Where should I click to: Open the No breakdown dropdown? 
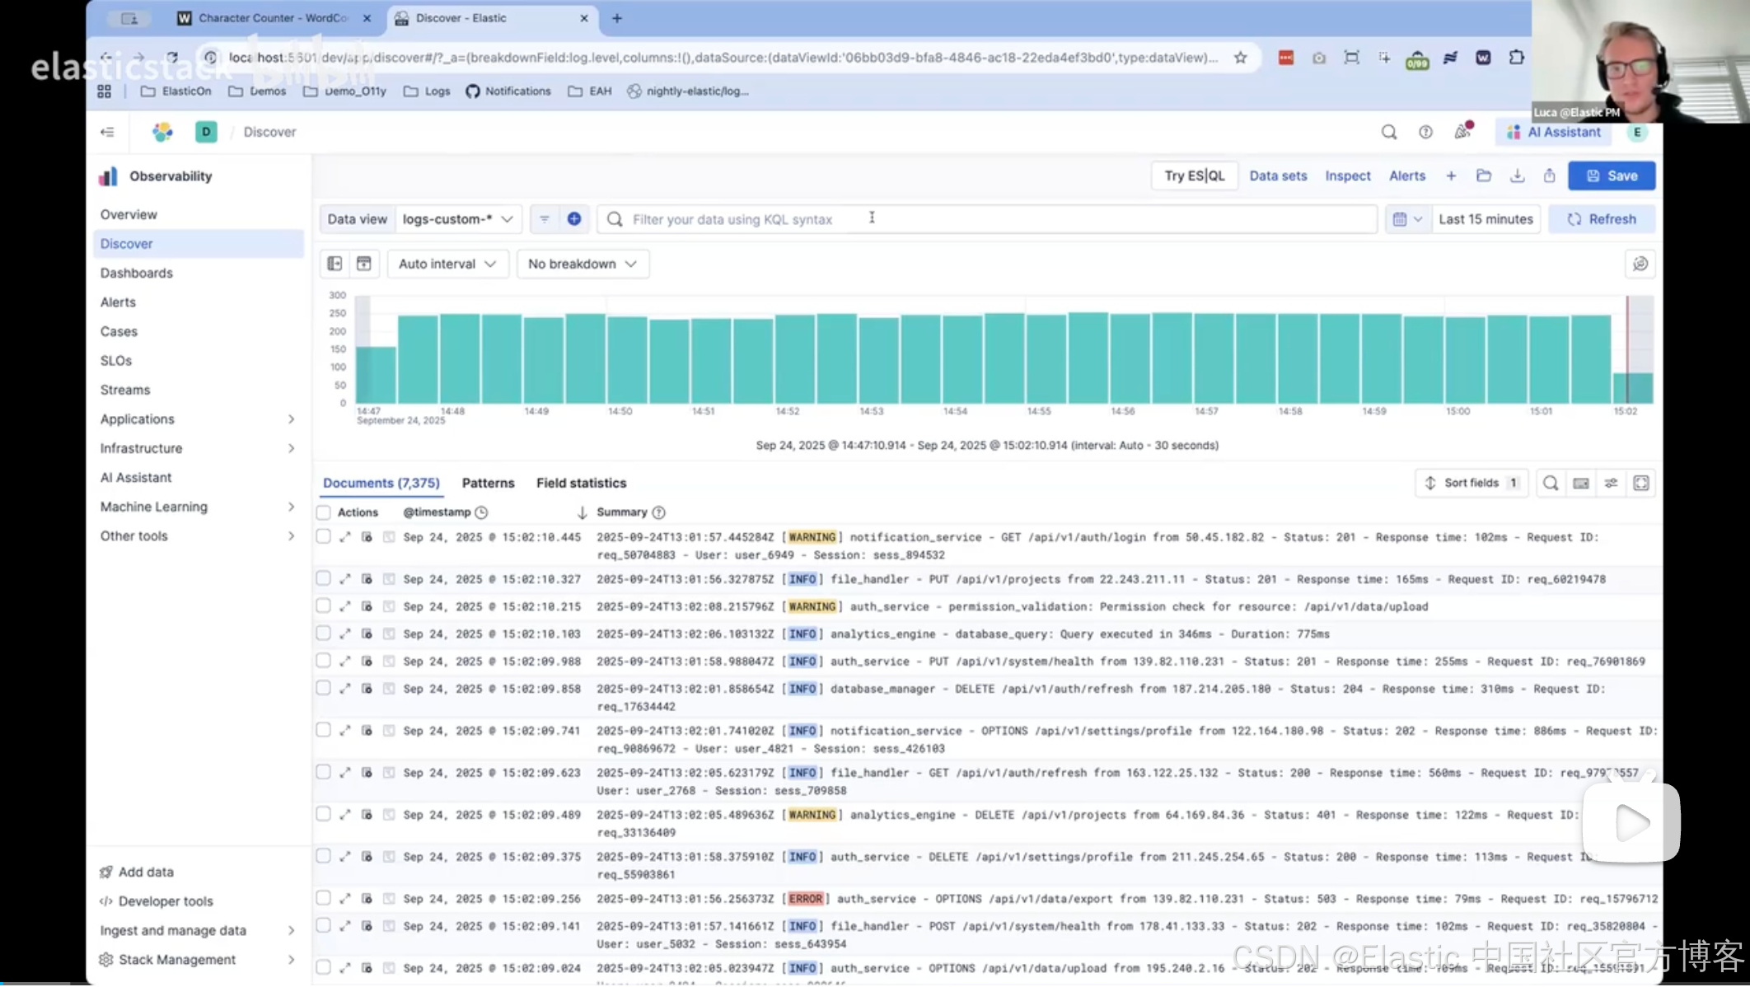[583, 264]
